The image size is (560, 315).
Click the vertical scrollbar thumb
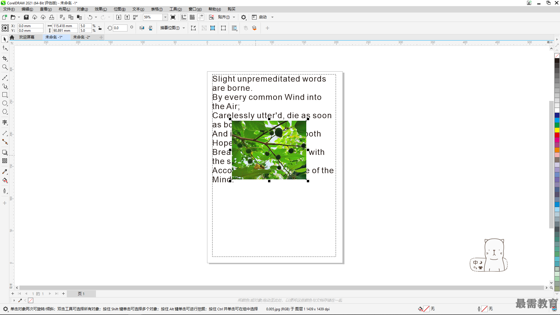[x=551, y=164]
